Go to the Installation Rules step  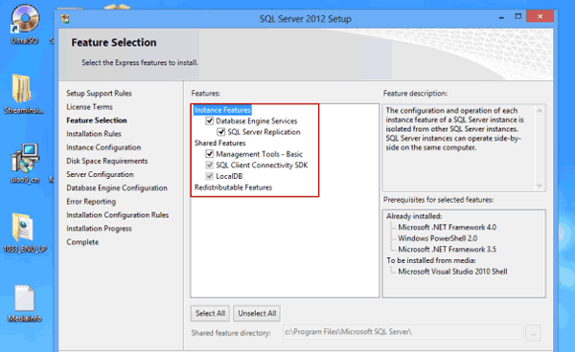coord(94,134)
